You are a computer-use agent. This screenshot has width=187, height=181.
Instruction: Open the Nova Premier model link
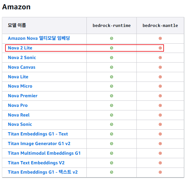(23, 96)
